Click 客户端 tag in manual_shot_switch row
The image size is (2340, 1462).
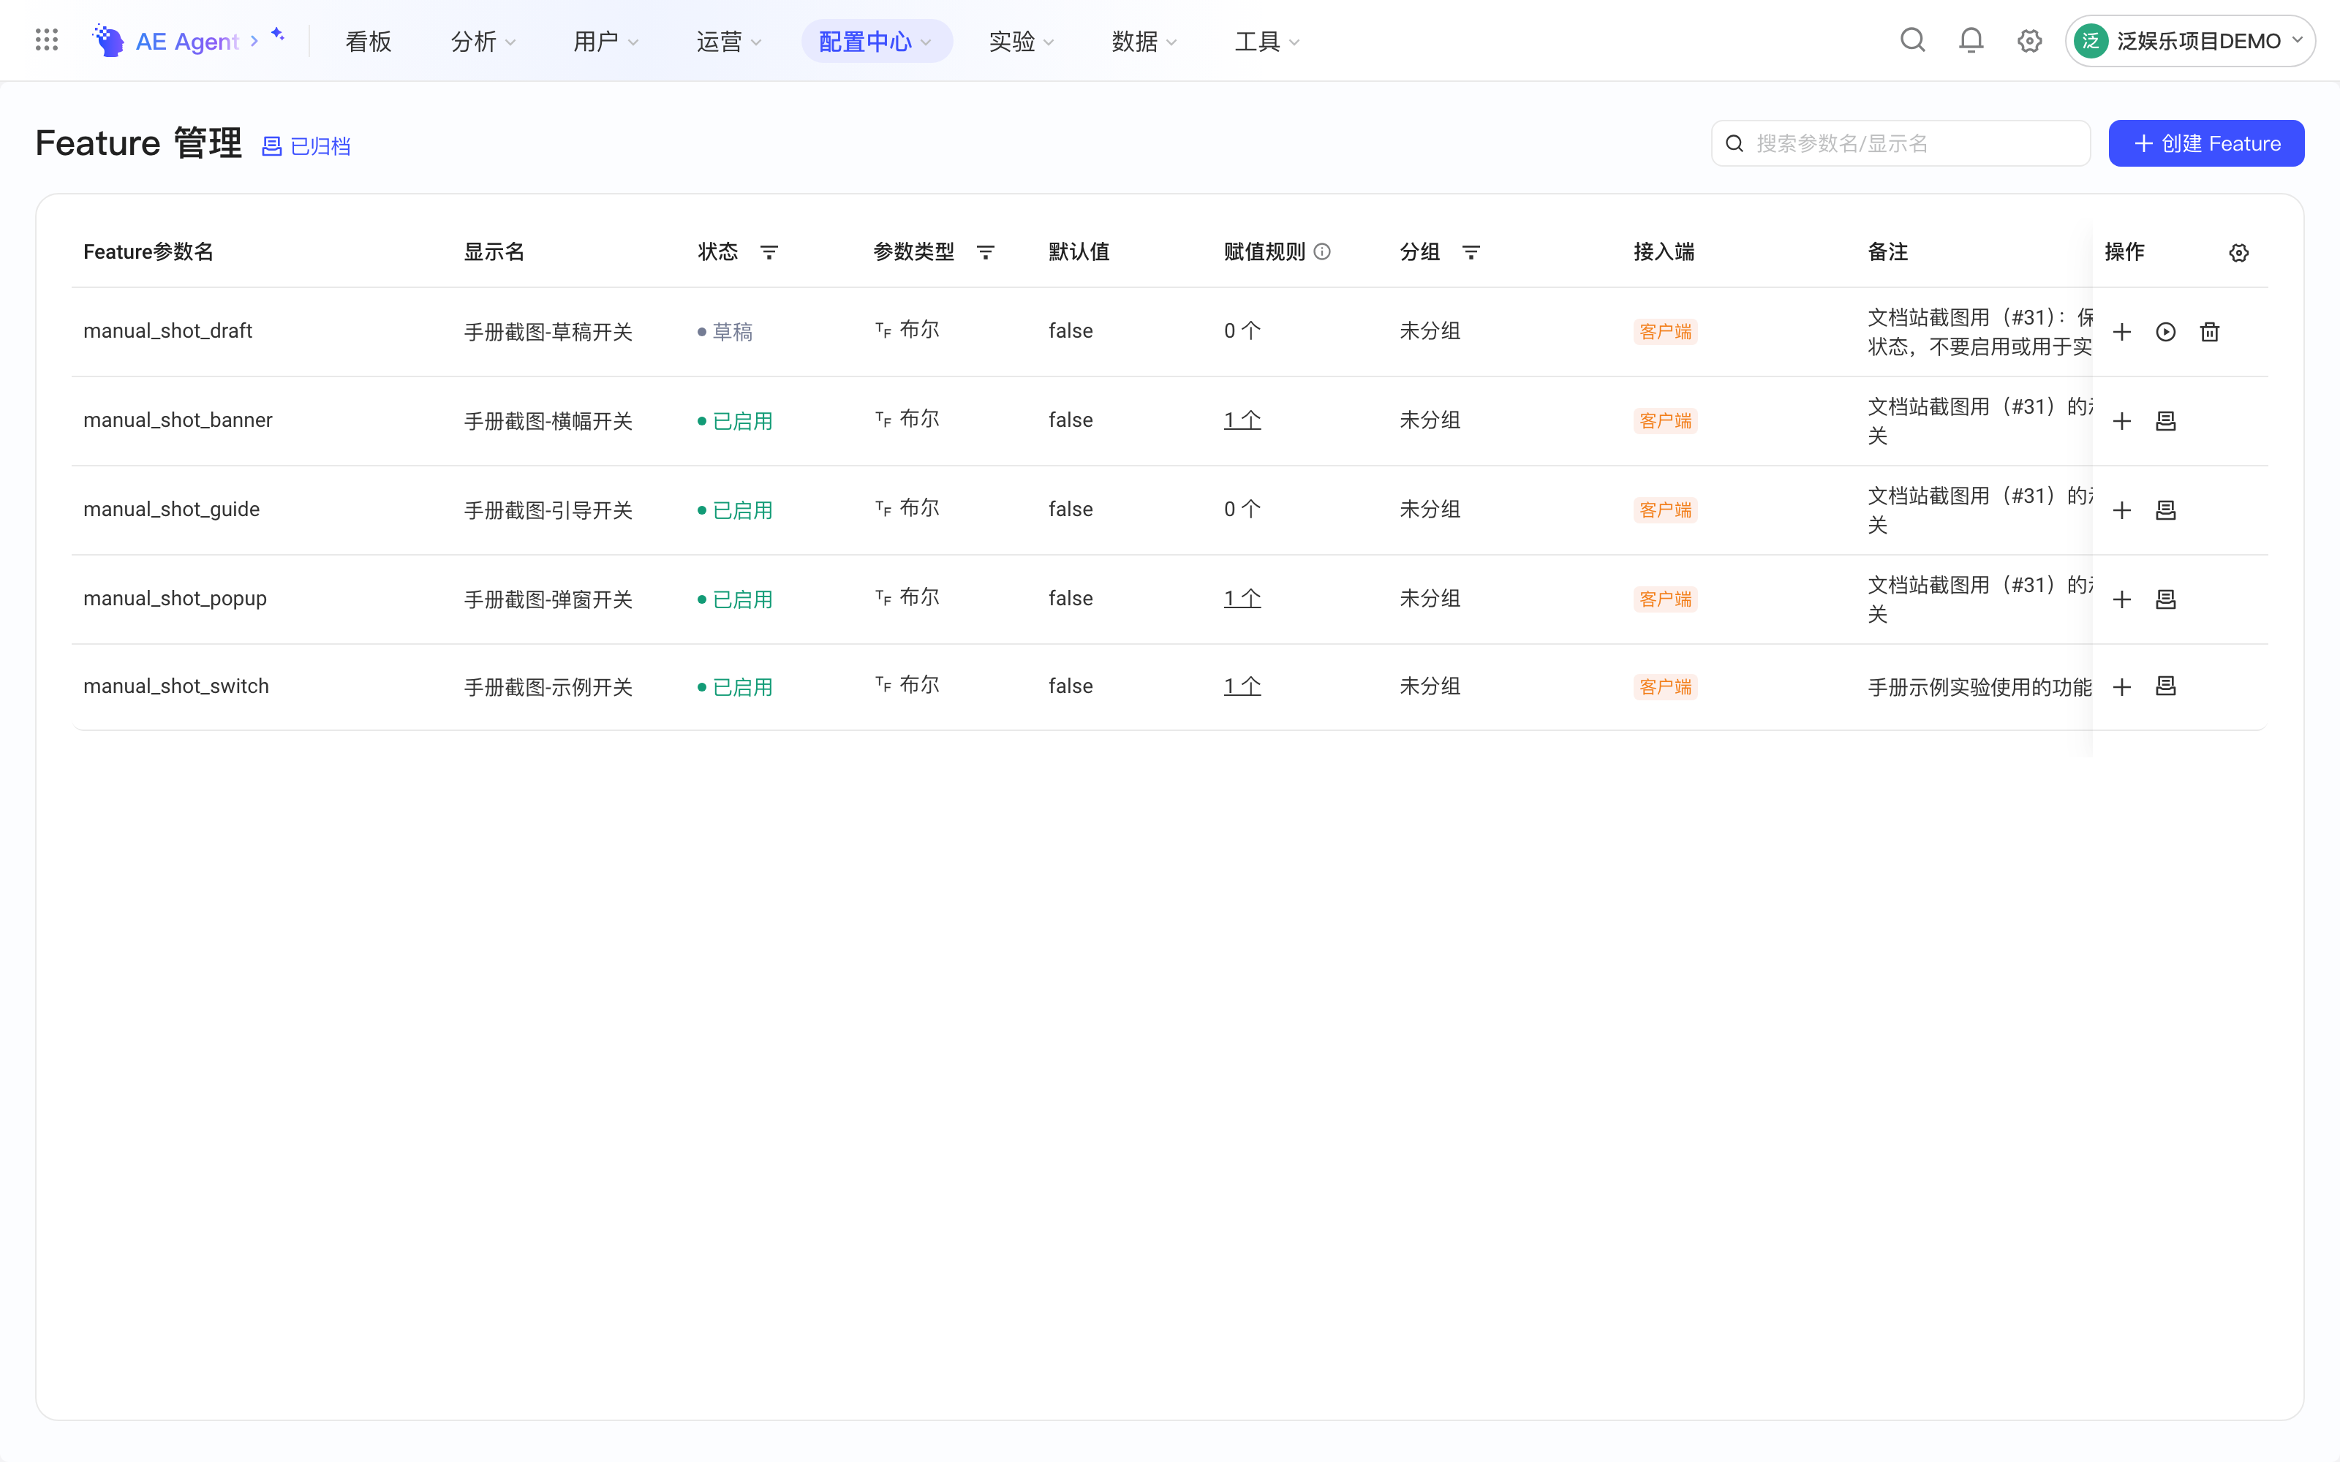point(1665,686)
